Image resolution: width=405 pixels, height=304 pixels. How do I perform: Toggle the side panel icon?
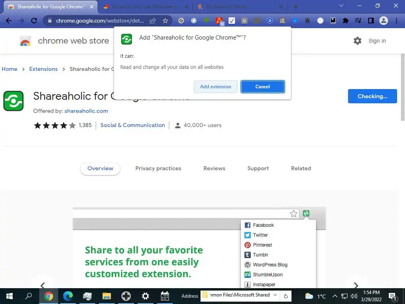pyautogui.click(x=371, y=21)
